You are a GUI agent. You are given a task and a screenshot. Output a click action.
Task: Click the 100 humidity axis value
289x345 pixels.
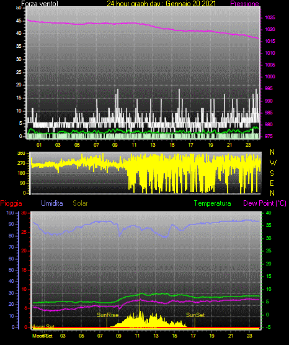tap(11, 213)
